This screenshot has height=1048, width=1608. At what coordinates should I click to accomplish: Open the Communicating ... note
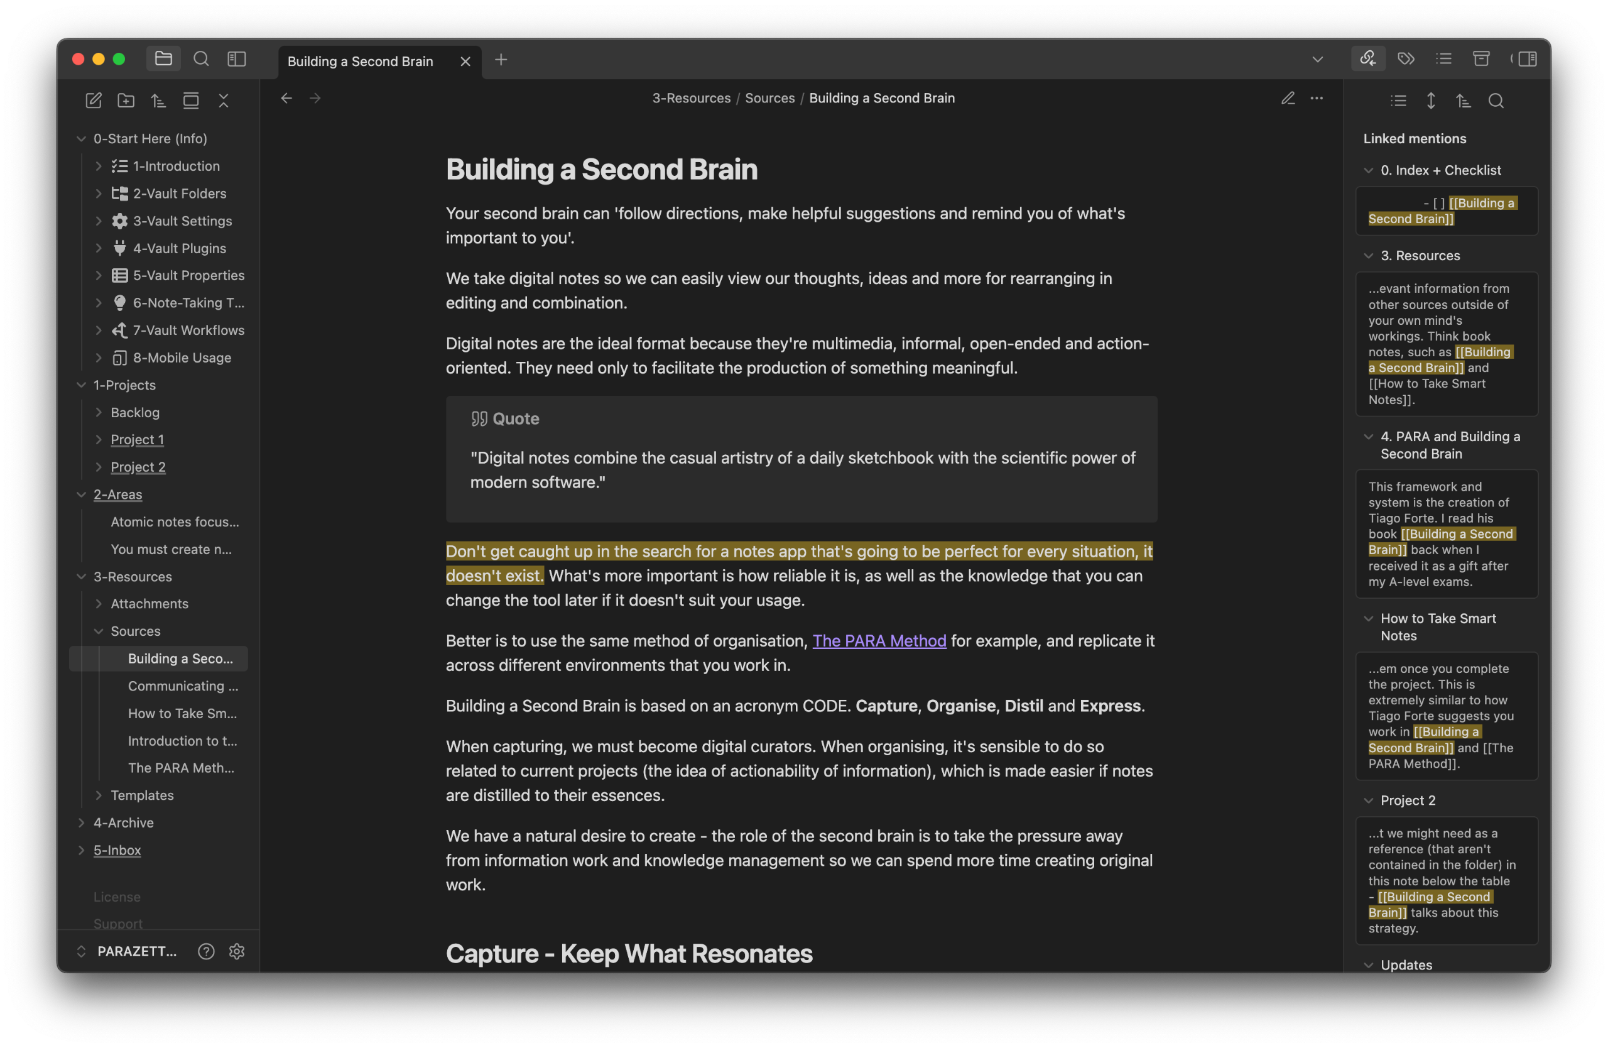tap(182, 686)
